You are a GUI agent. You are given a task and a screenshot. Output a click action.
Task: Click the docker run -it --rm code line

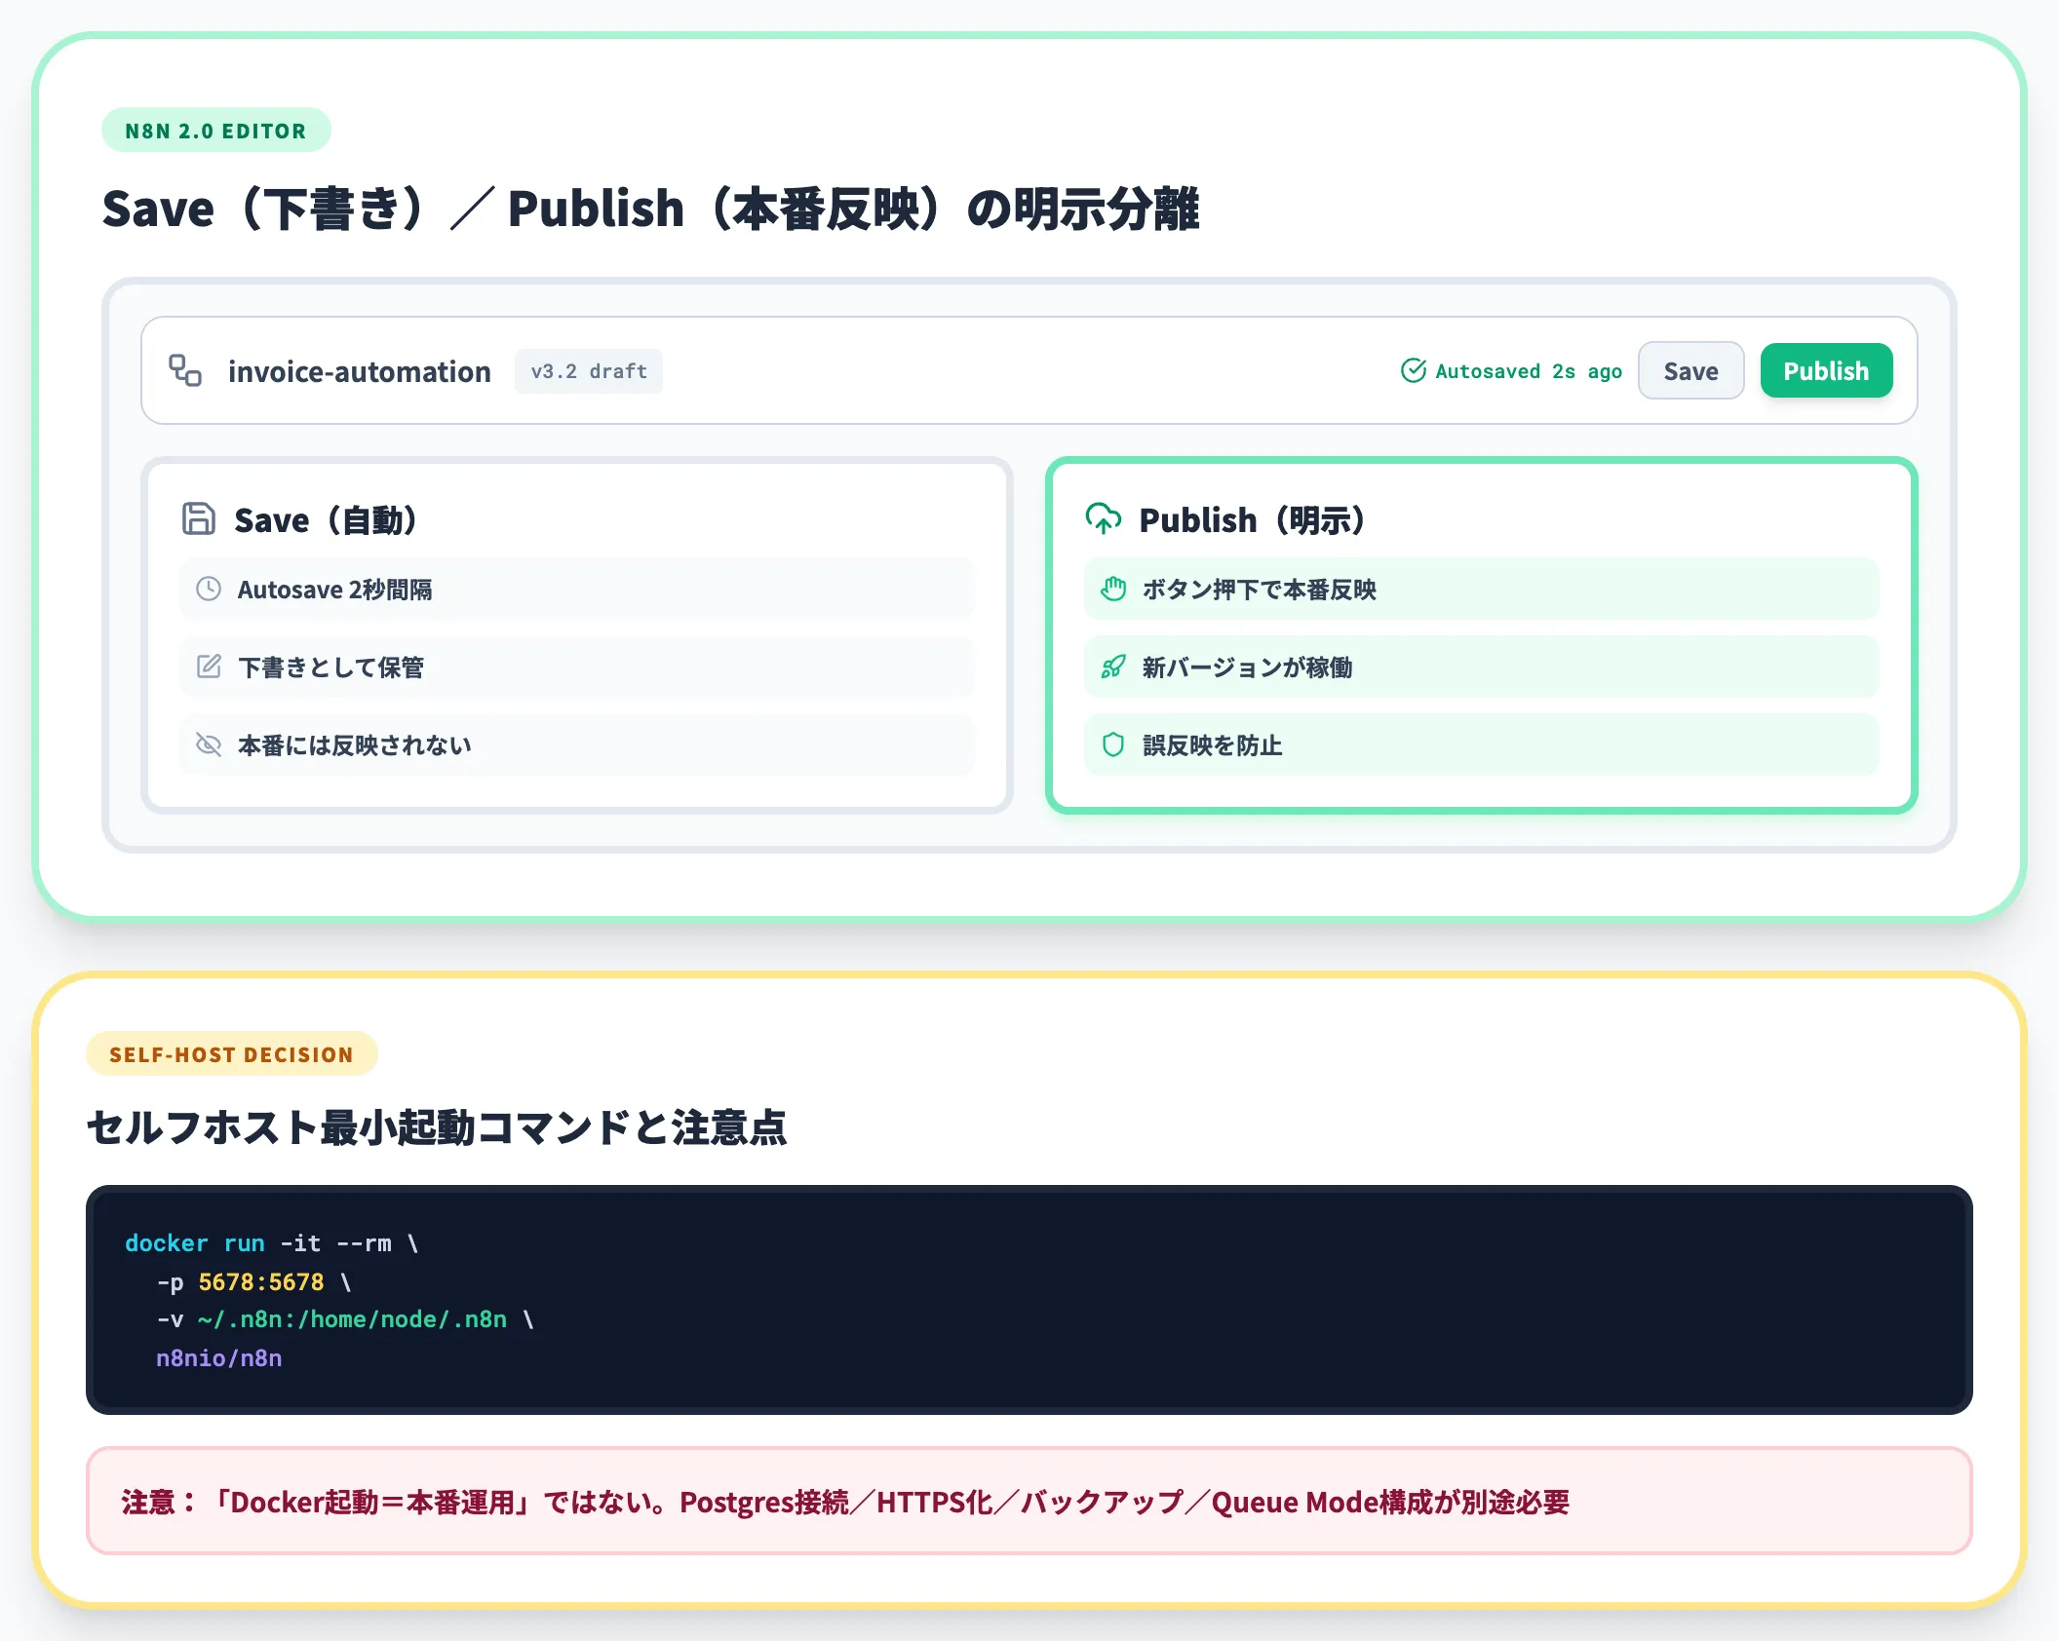coord(272,1243)
